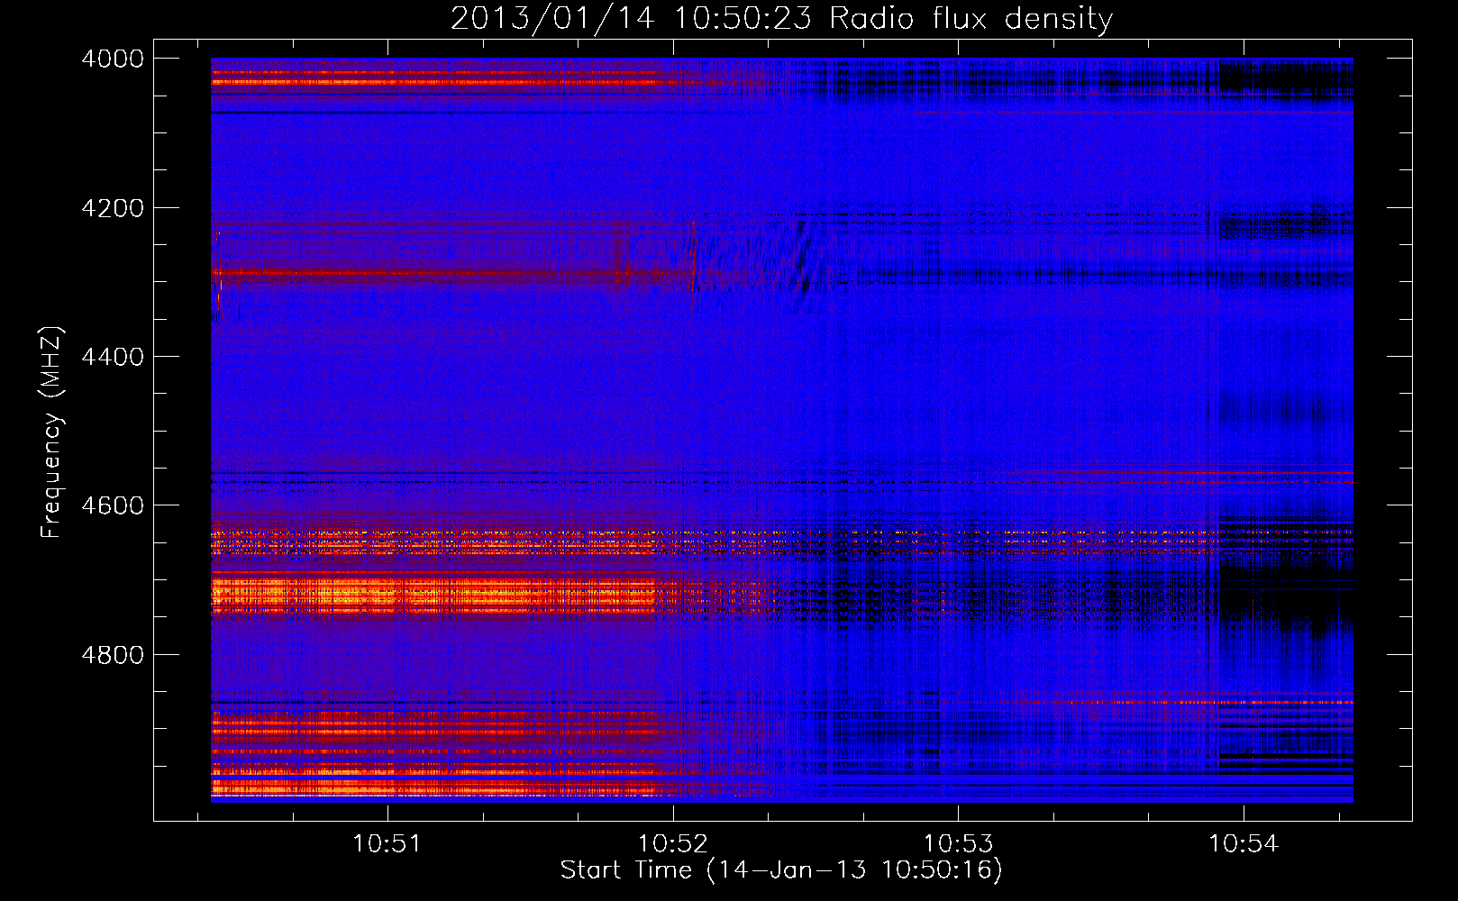The height and width of the screenshot is (901, 1458).
Task: Select the 4800 frequency axis label
Action: tap(113, 655)
